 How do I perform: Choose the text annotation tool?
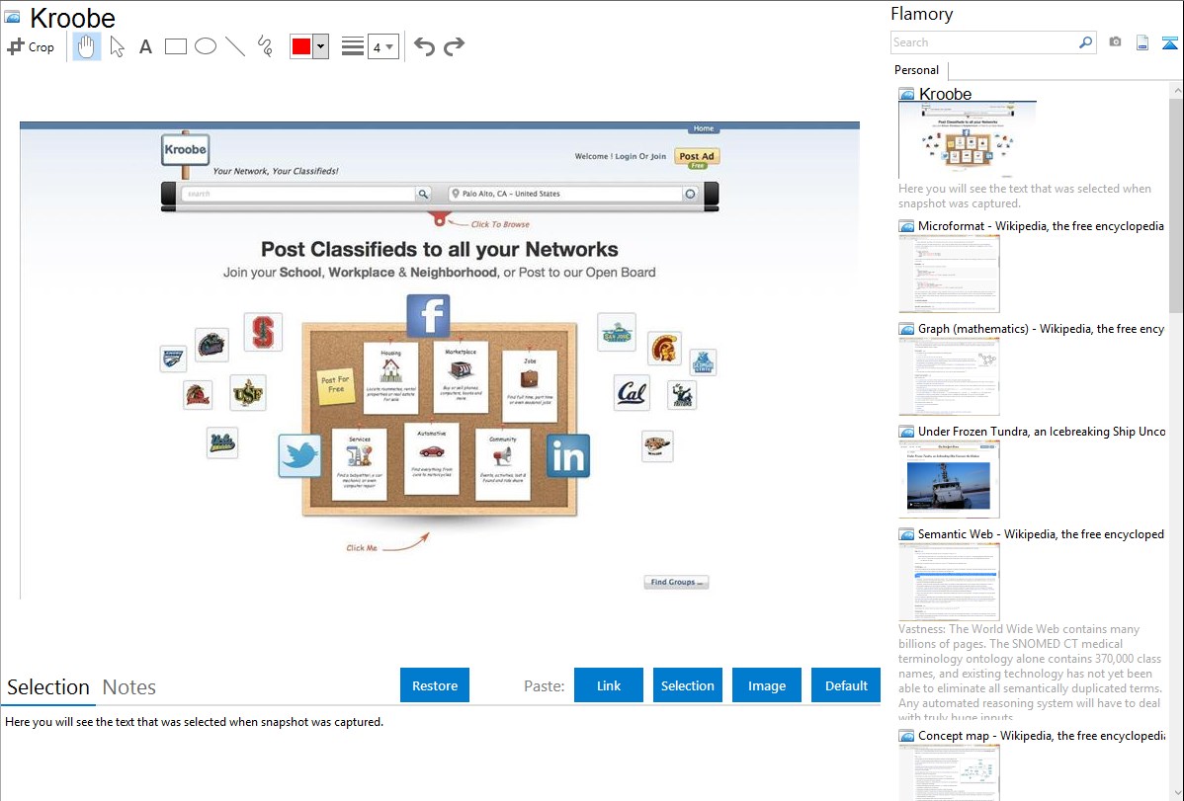click(145, 46)
